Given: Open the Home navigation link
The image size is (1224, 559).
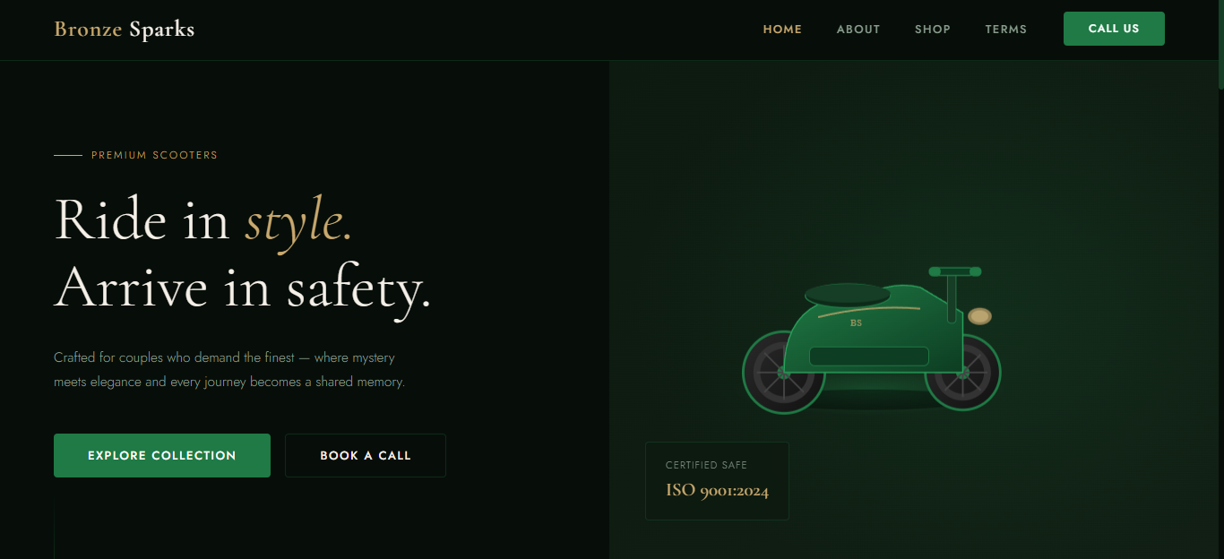Looking at the screenshot, I should (782, 29).
